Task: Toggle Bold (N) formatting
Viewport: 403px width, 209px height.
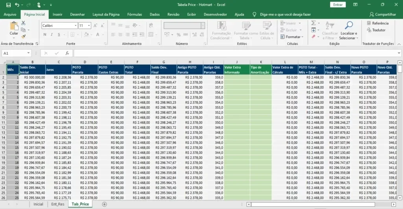Action: [45, 35]
